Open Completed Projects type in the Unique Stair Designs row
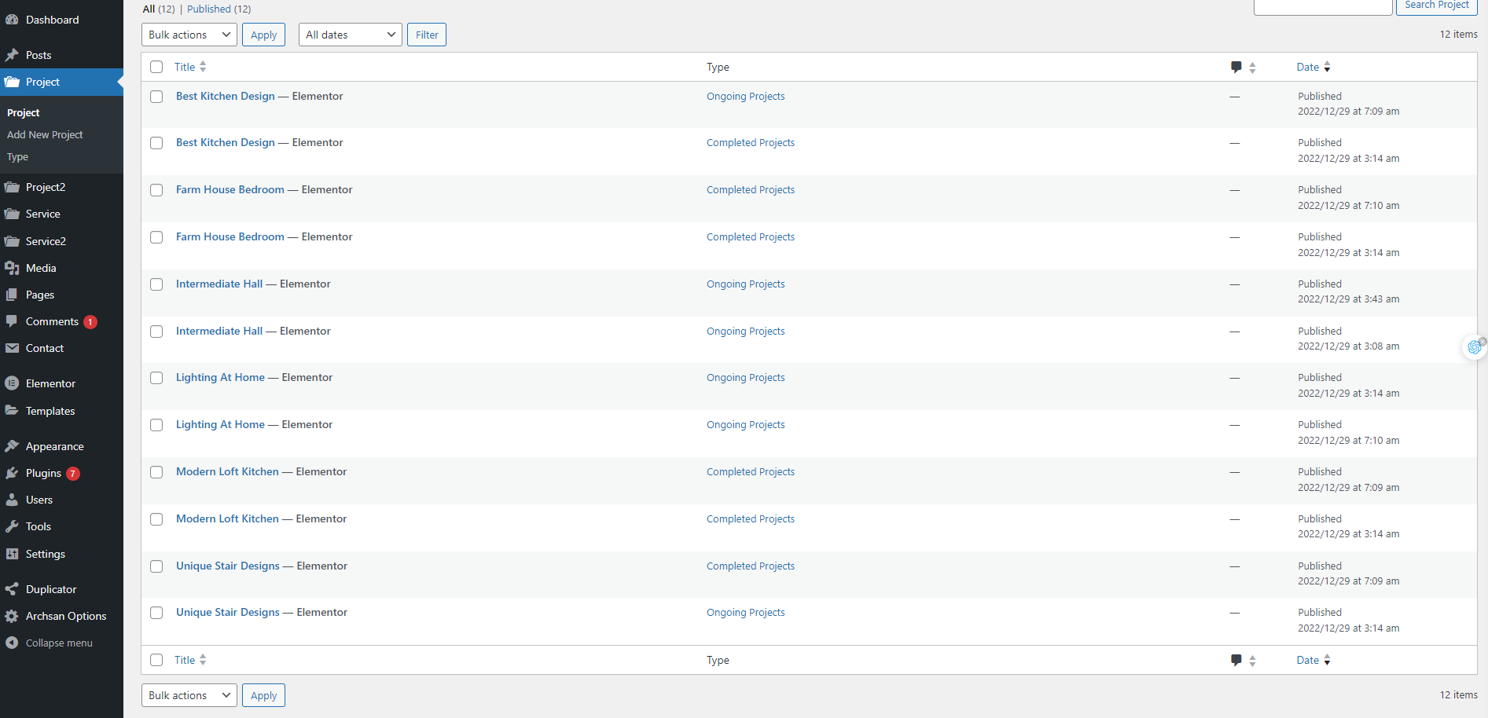Image resolution: width=1488 pixels, height=718 pixels. point(751,566)
